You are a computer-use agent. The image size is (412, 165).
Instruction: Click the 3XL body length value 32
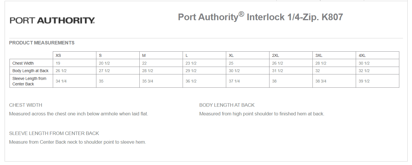318,71
